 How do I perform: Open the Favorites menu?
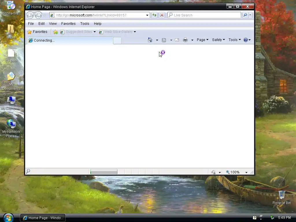point(68,24)
